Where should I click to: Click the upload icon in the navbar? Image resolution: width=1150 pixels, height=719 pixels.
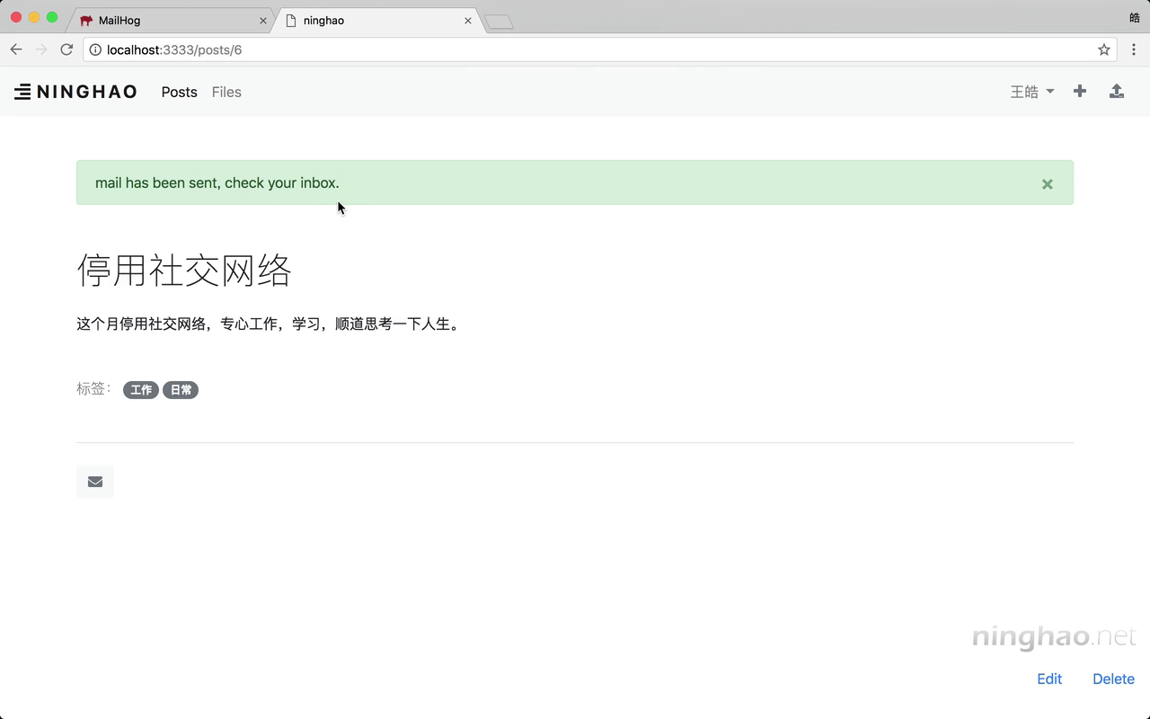[1117, 92]
